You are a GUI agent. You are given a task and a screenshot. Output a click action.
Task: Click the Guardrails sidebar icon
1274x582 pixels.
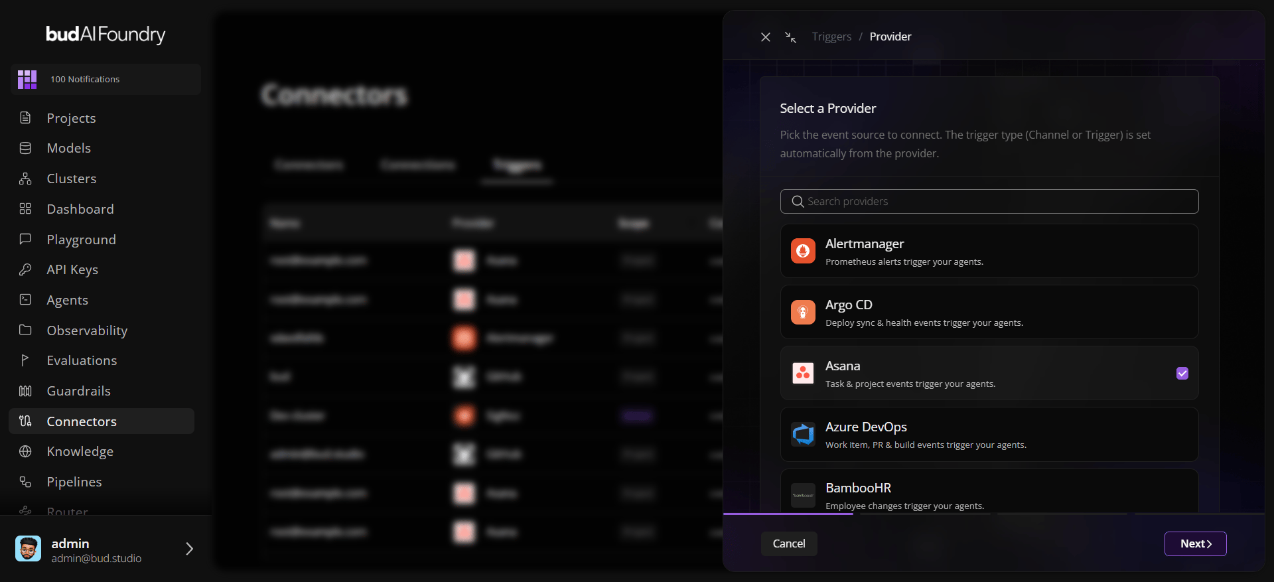(x=25, y=391)
